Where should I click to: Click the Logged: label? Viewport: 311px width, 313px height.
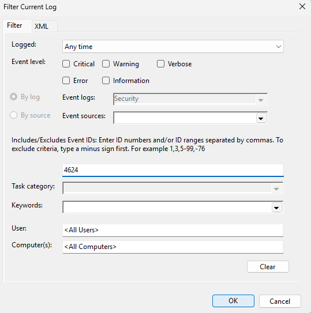(24, 44)
